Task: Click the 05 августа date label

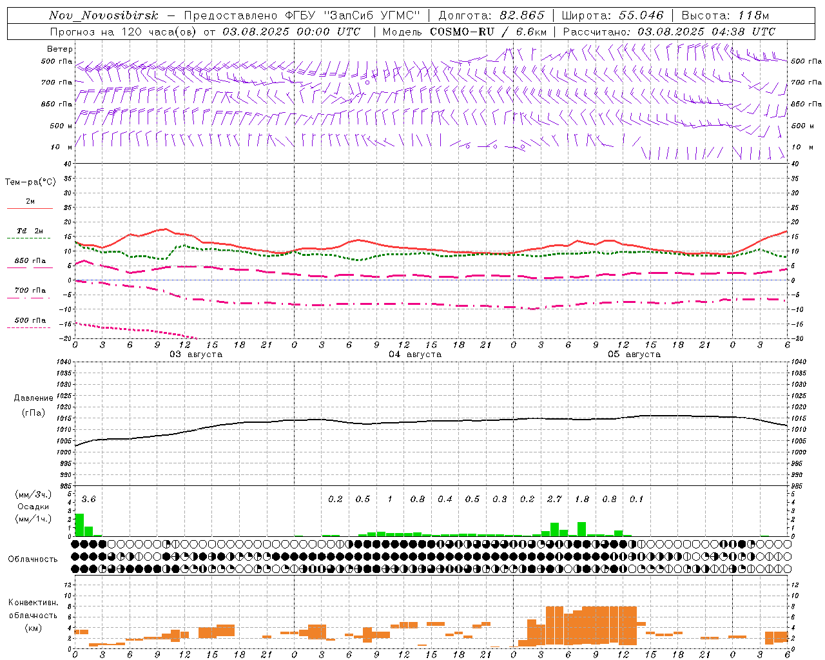Action: (x=634, y=354)
